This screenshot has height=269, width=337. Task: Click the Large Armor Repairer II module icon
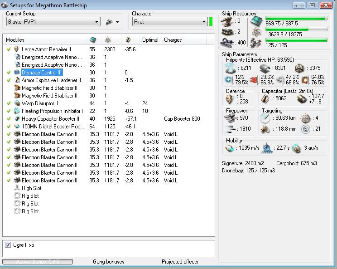tap(17, 49)
